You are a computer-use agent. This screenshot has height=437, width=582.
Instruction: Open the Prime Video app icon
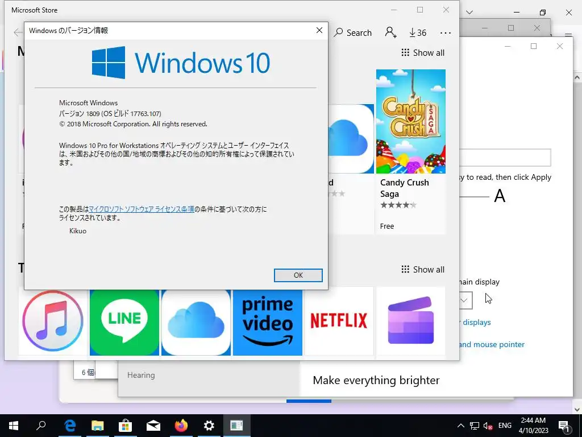pos(268,323)
